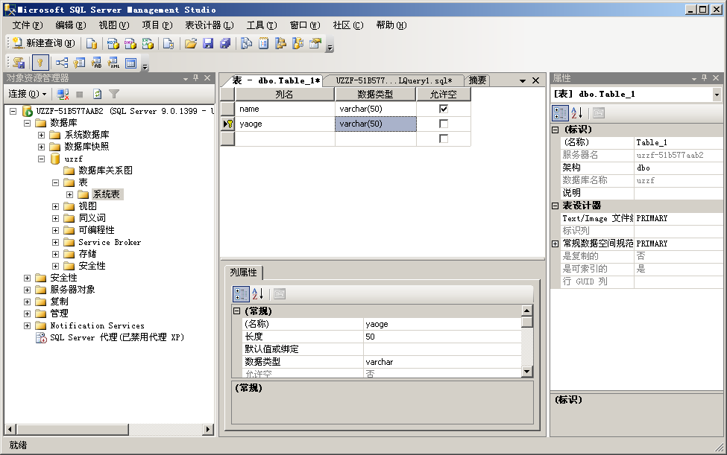Expand the Notification Services node
This screenshot has height=455, width=727.
[x=27, y=325]
